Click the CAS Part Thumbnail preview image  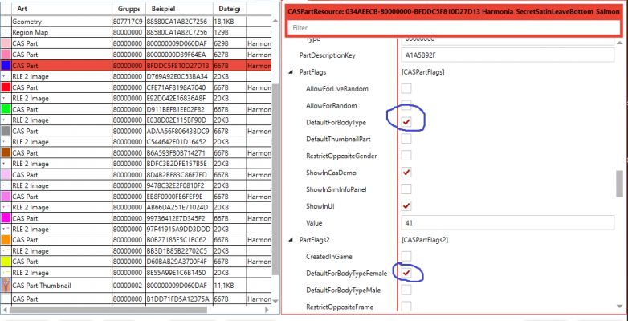6,286
